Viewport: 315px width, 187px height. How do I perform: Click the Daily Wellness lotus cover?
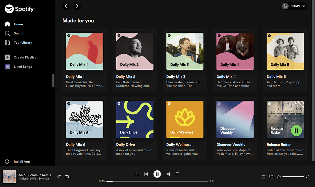click(185, 119)
